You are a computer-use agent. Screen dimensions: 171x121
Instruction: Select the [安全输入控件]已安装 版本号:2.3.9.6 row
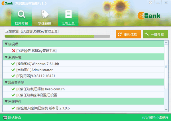tap(84, 108)
